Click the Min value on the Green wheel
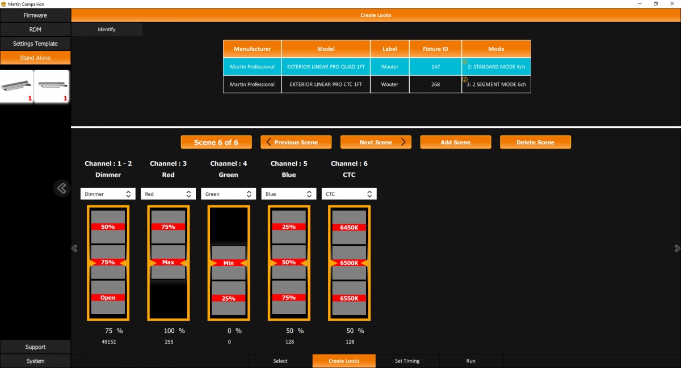Image resolution: width=681 pixels, height=368 pixels. click(x=228, y=263)
